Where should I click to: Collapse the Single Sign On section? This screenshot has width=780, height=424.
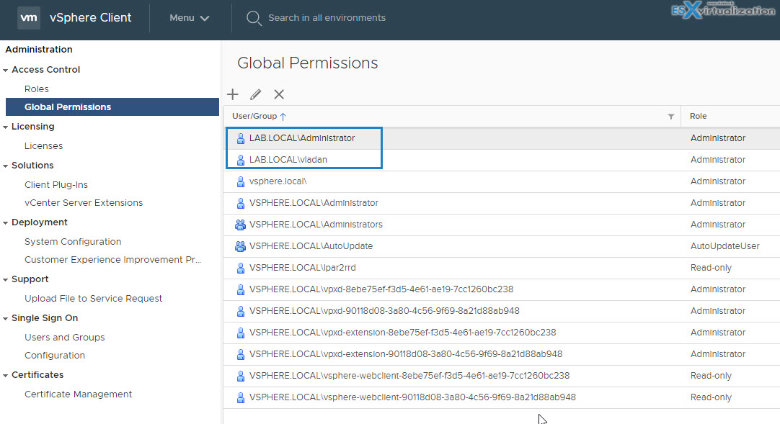point(6,318)
